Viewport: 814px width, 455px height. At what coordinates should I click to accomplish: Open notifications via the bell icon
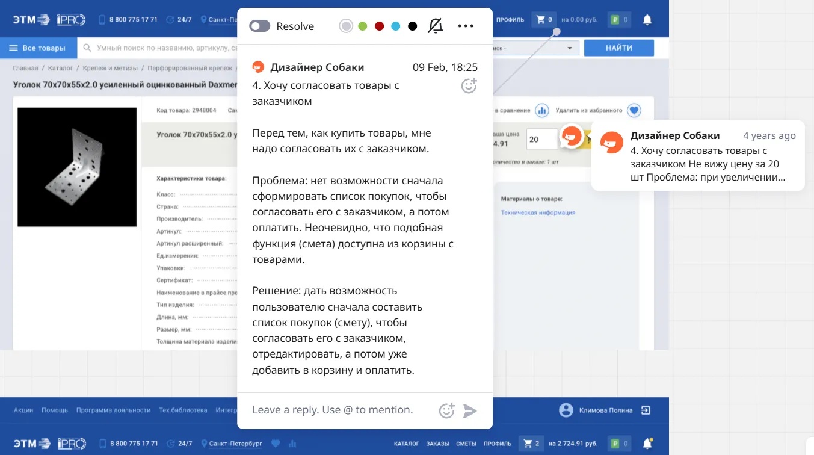[x=647, y=20]
